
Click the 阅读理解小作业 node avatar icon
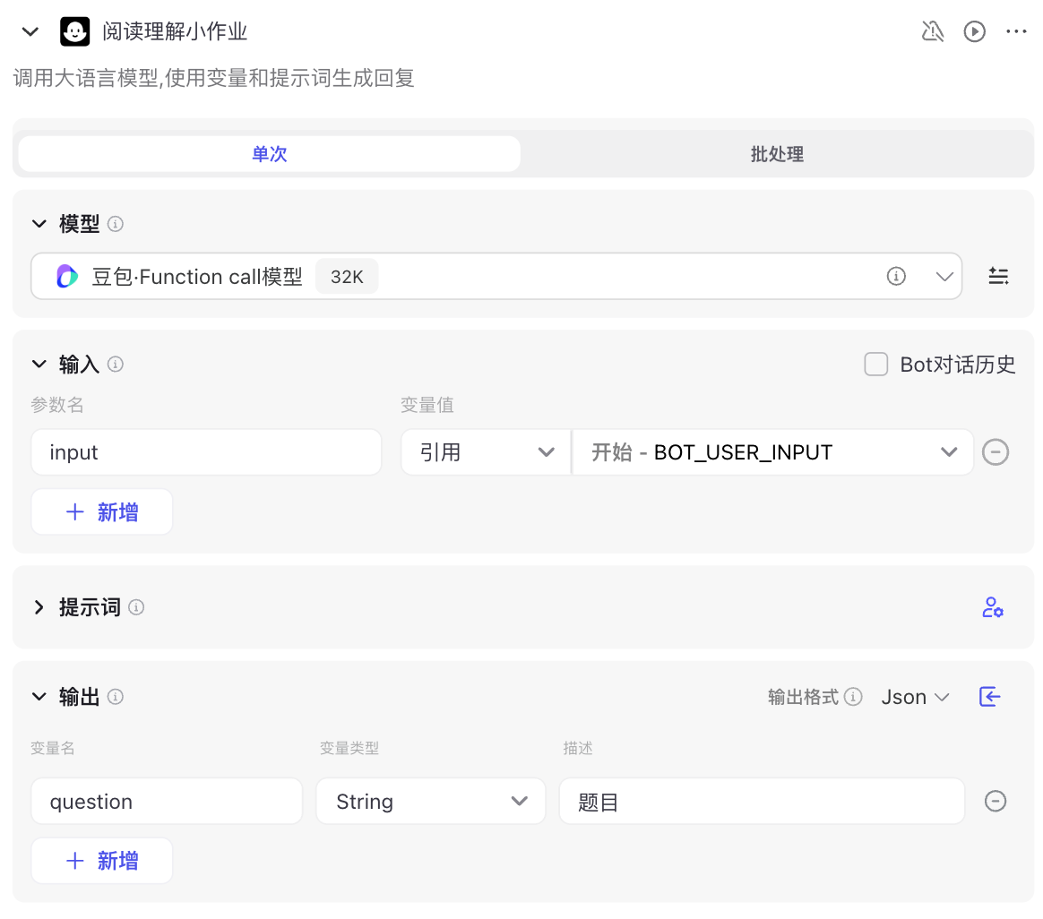click(x=74, y=31)
